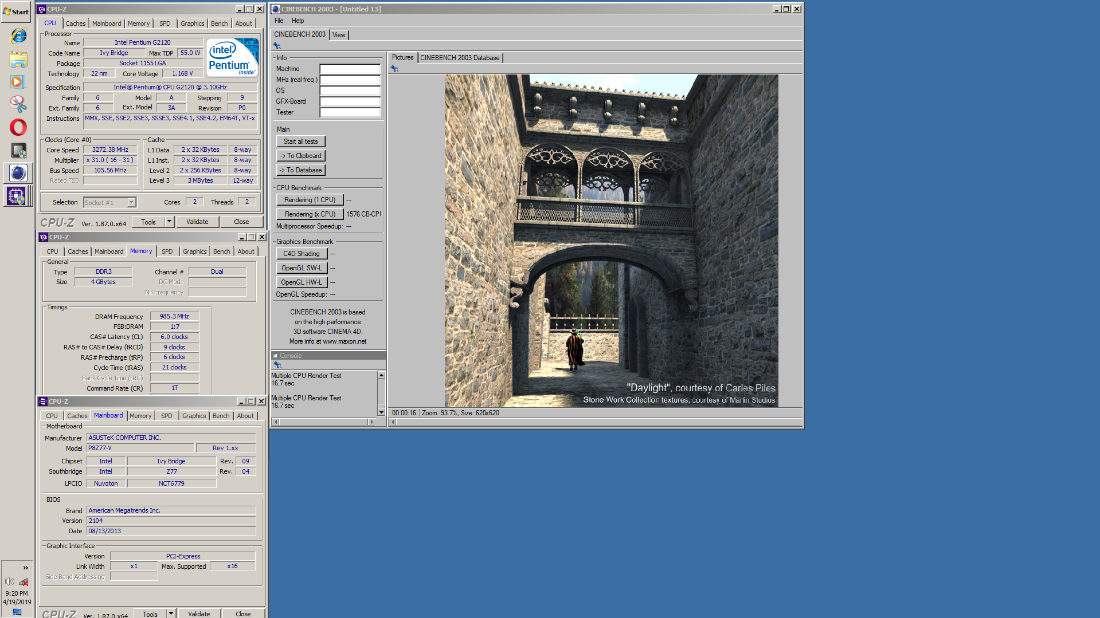Screen dimensions: 1100x618
Task: Run the Rendering (x CPU) benchmark
Action: pos(310,214)
